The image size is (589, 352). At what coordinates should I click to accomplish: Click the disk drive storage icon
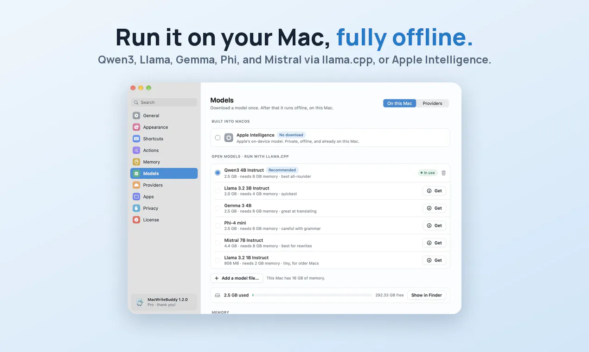[x=218, y=295]
